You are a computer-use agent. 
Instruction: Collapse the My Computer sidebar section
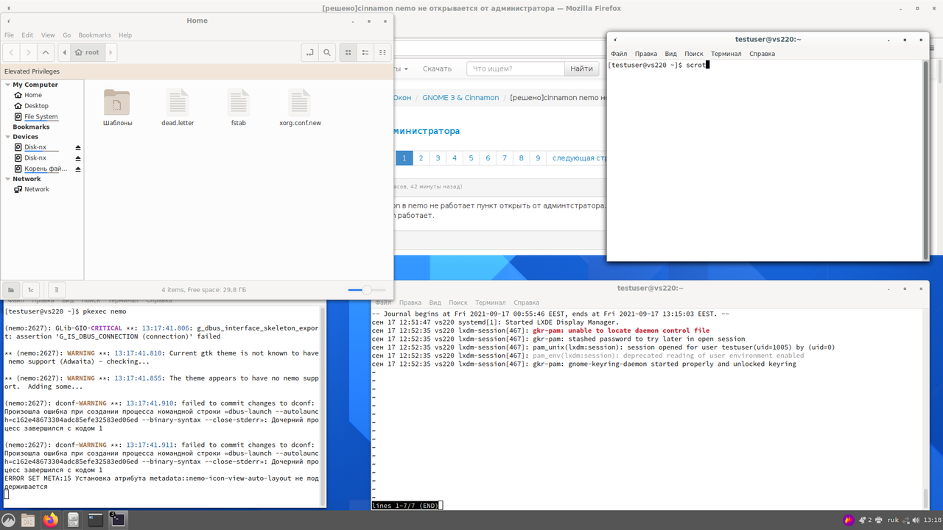pyautogui.click(x=7, y=85)
